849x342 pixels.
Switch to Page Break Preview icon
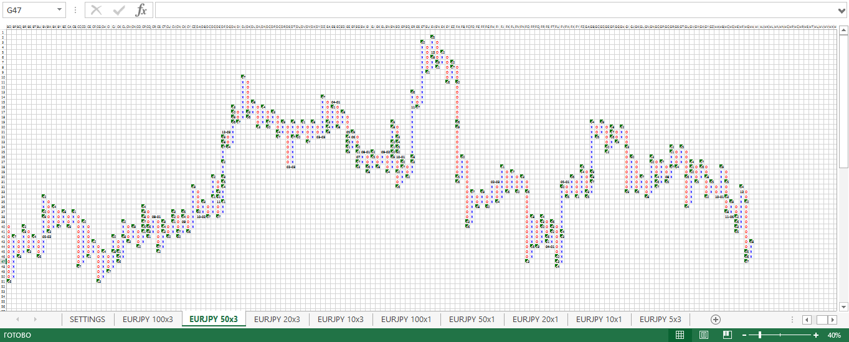point(727,335)
